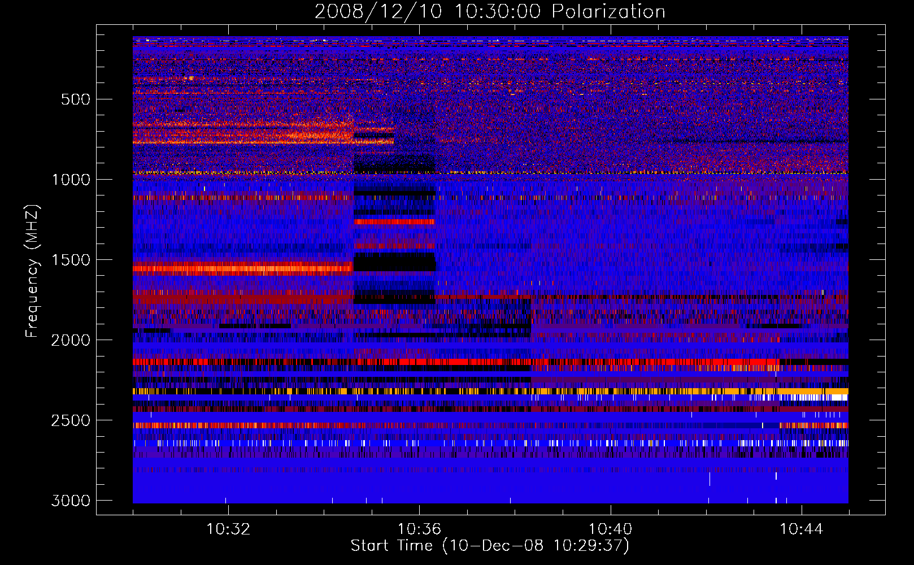Click the 10:40 time tick label
Image resolution: width=914 pixels, height=565 pixels.
[x=610, y=529]
